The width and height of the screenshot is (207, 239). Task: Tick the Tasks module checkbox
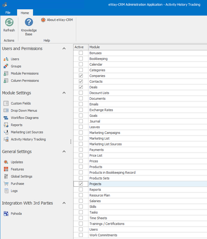pos(81,212)
